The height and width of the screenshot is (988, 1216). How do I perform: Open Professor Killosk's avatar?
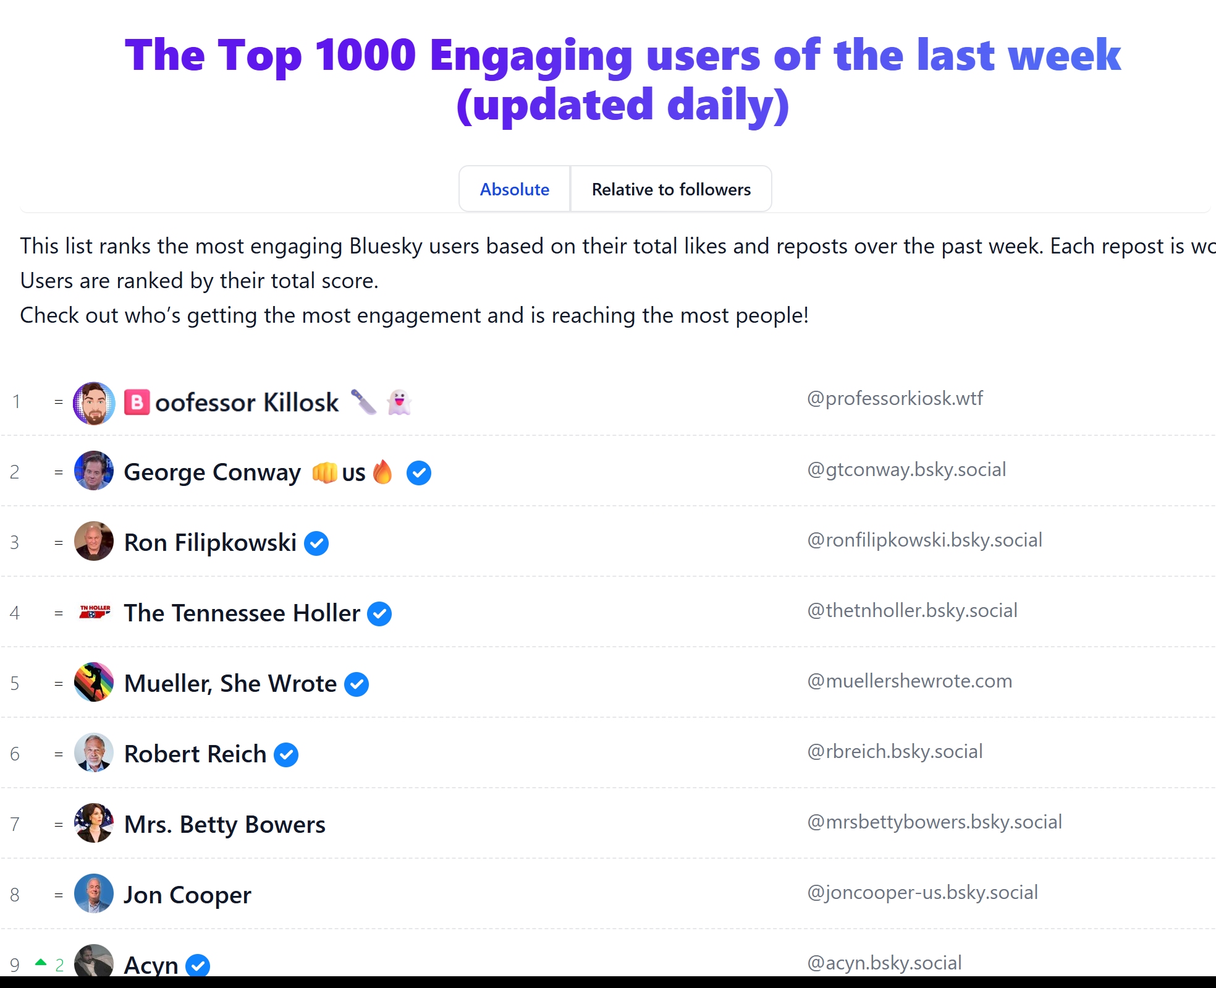(94, 403)
